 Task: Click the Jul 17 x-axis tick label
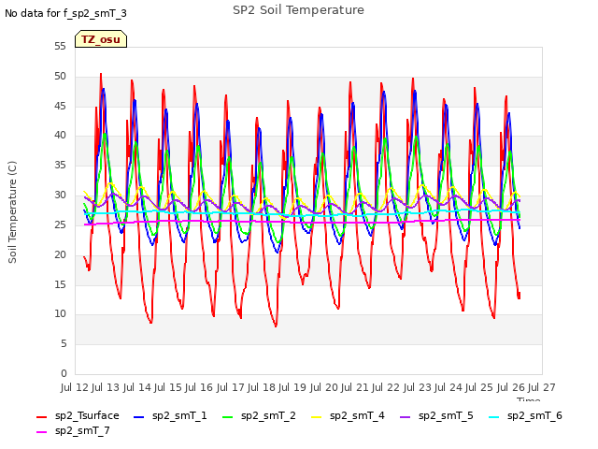click(x=230, y=387)
